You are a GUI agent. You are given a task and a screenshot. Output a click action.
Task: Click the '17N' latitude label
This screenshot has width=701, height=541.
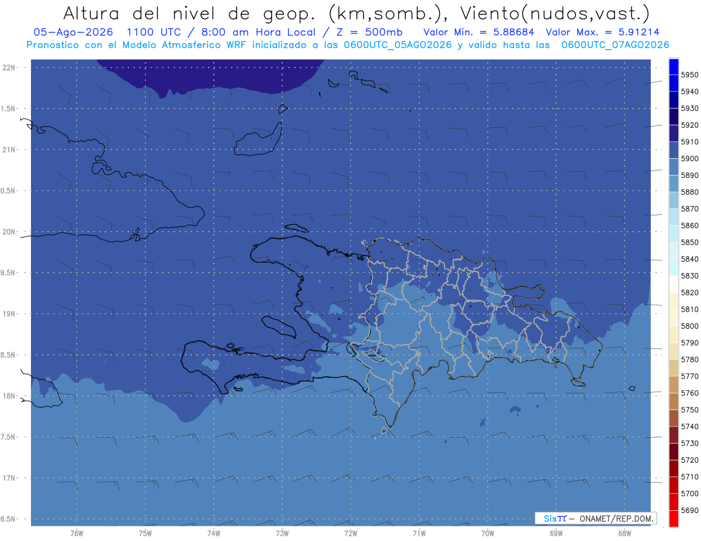coord(9,479)
